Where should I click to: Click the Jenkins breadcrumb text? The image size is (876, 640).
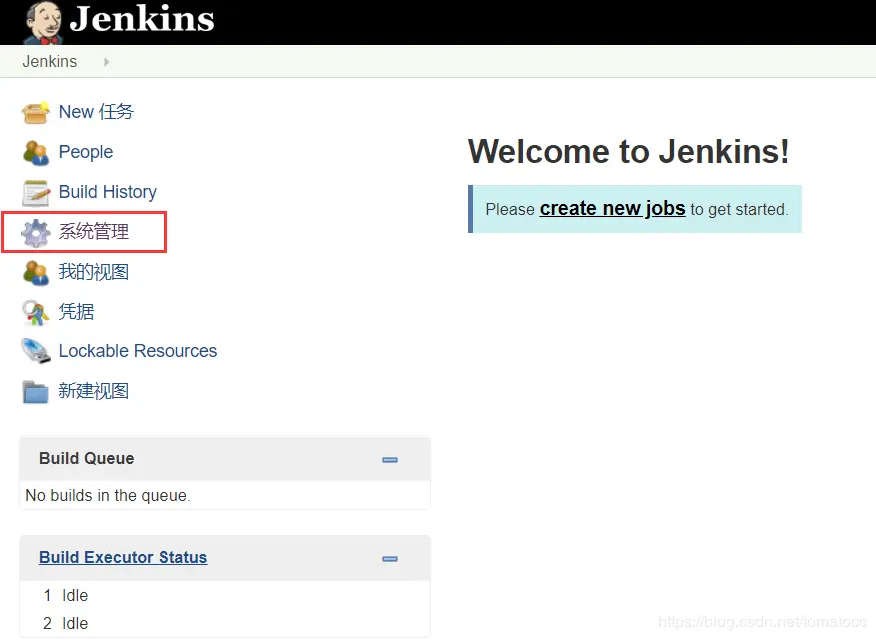click(x=50, y=61)
